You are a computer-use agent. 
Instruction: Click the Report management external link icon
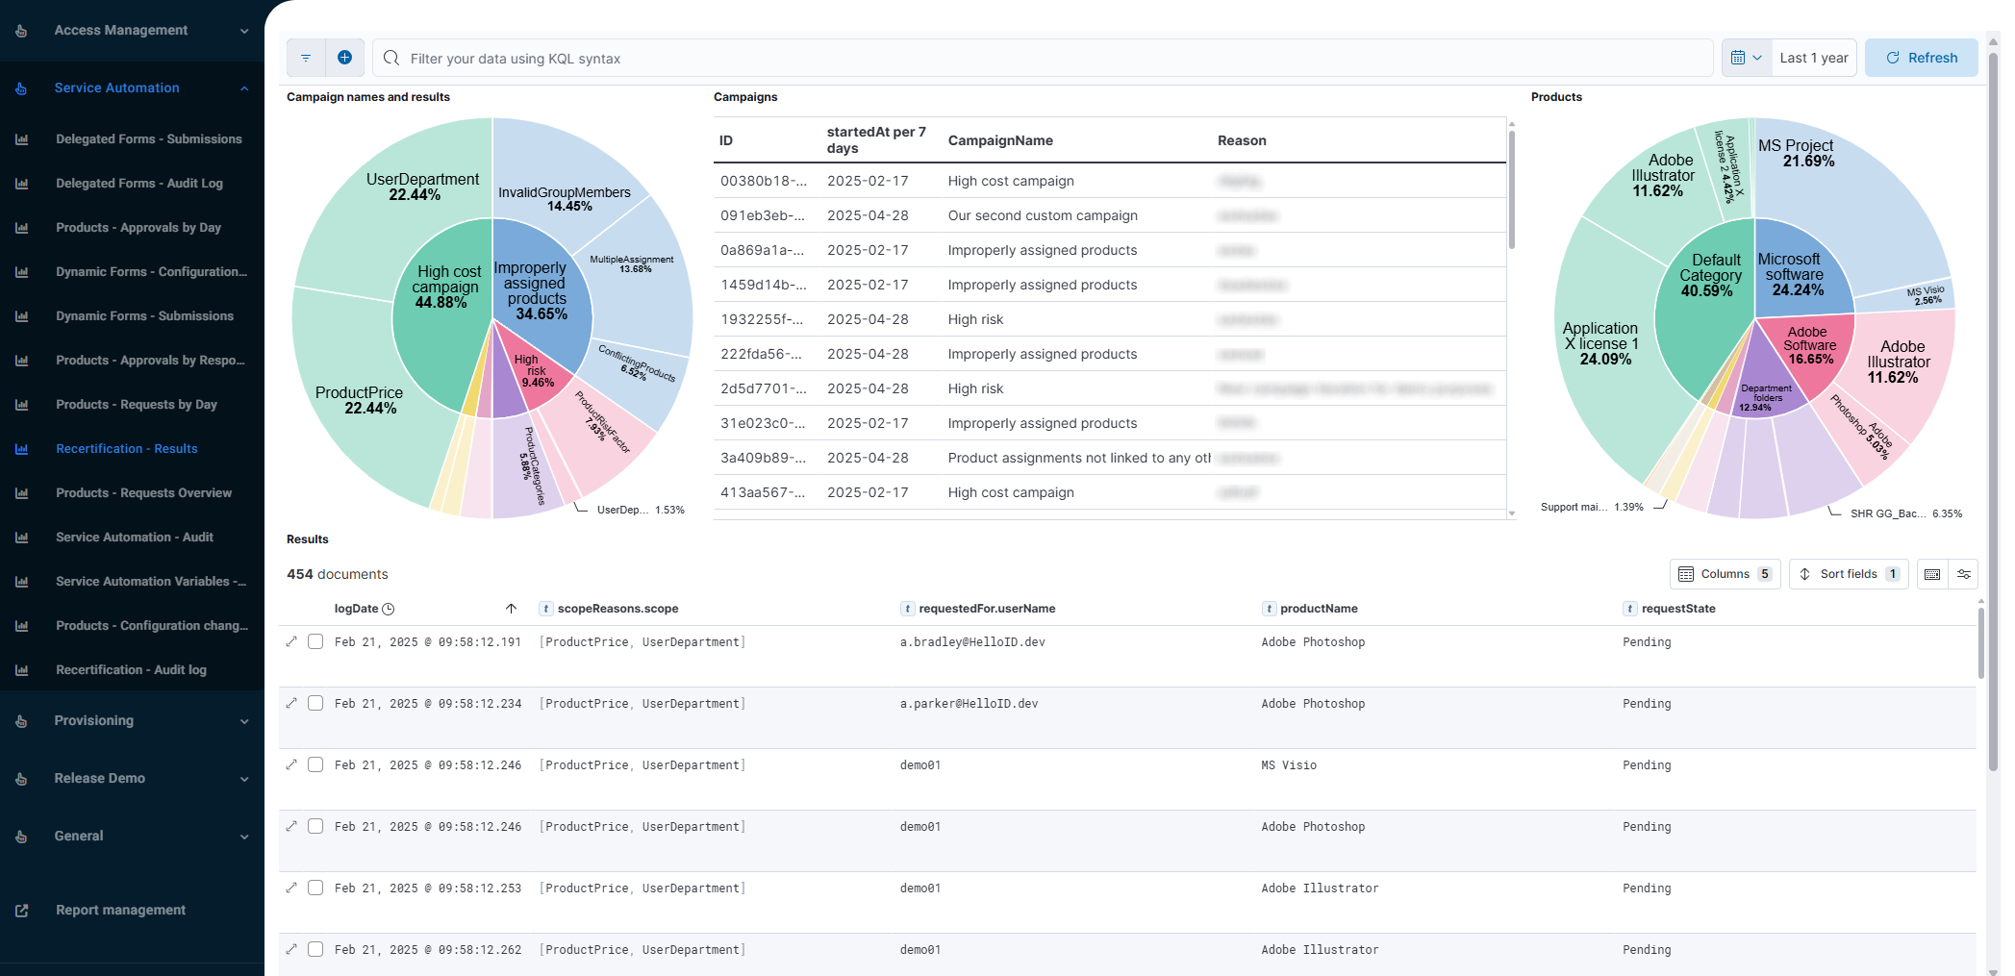point(21,910)
